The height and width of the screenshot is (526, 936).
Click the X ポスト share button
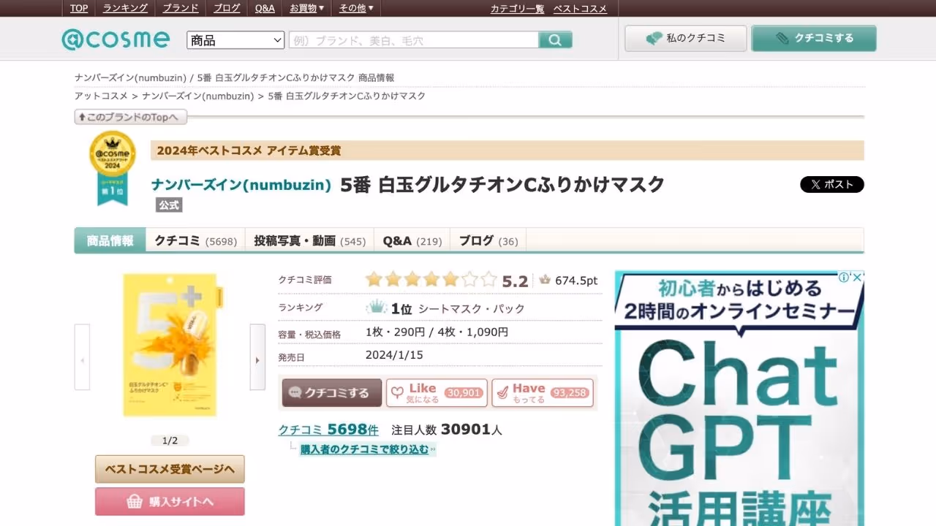tap(832, 184)
